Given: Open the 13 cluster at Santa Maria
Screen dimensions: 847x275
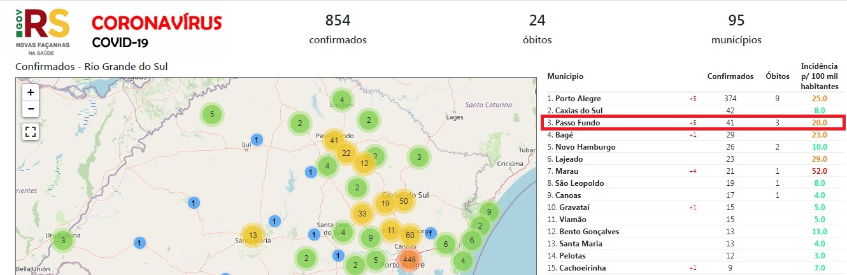Looking at the screenshot, I should 253,235.
